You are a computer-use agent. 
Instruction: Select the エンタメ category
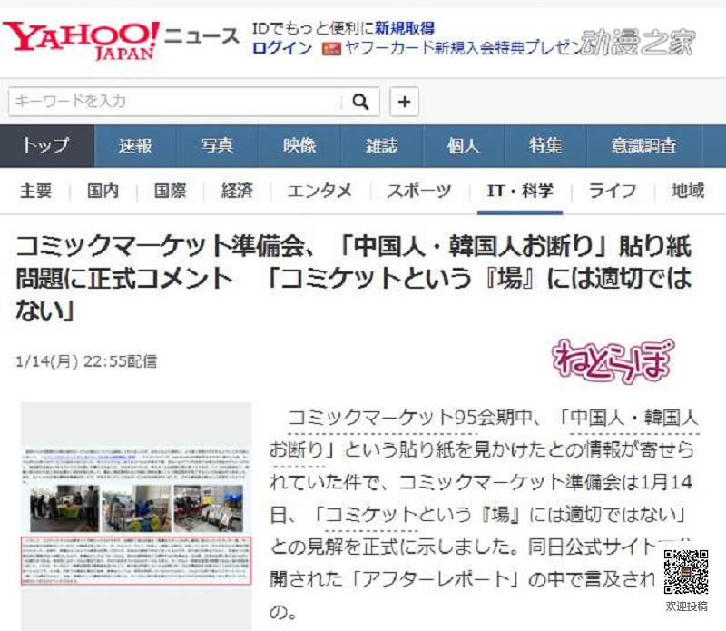pyautogui.click(x=319, y=192)
